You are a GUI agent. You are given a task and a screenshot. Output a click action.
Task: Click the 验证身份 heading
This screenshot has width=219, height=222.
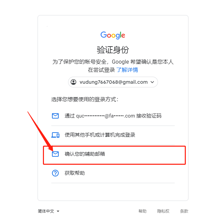point(113,50)
